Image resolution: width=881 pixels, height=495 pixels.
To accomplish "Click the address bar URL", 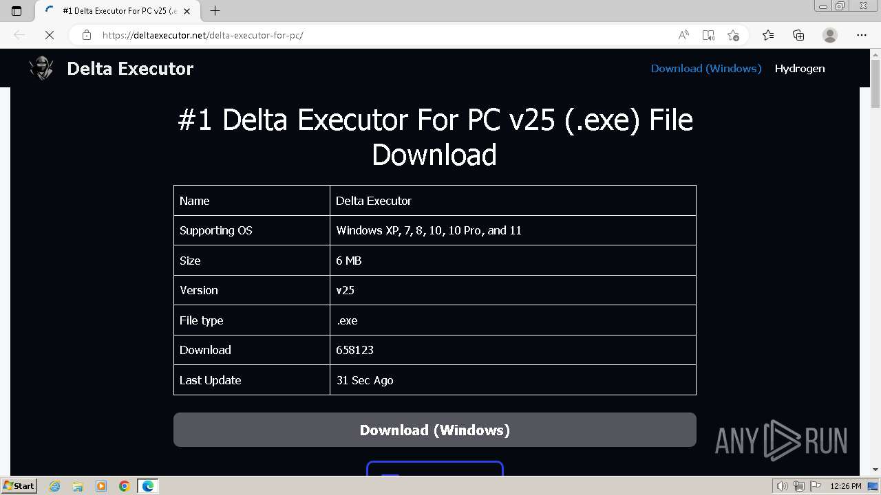I will [202, 35].
